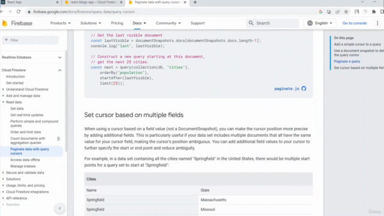Open Cloud Firestore integrations item
The height and width of the screenshot is (216, 384).
coord(27,192)
